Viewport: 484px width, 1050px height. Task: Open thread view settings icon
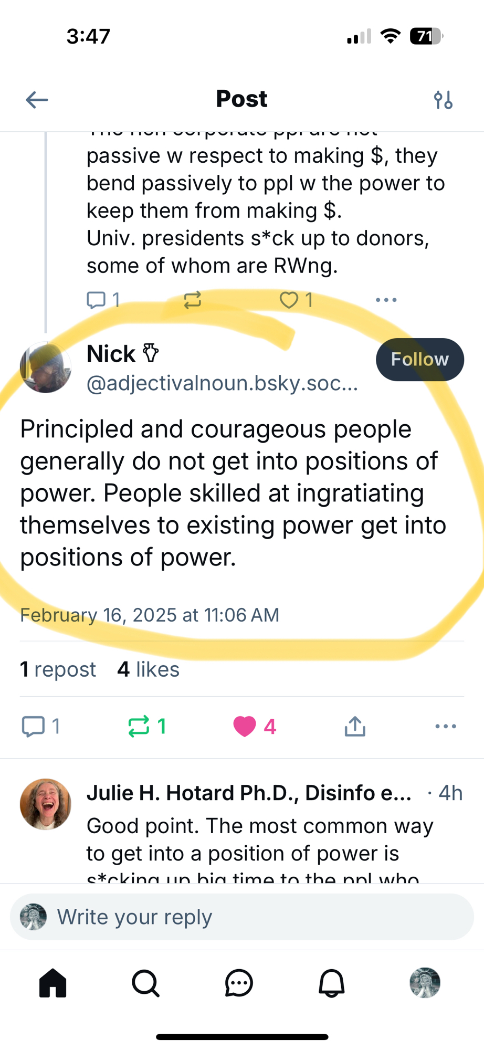click(x=443, y=99)
